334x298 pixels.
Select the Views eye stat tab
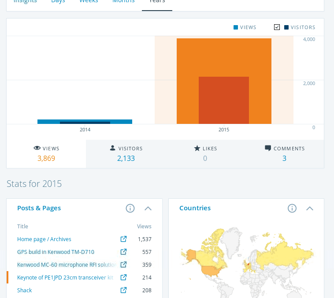(x=46, y=154)
